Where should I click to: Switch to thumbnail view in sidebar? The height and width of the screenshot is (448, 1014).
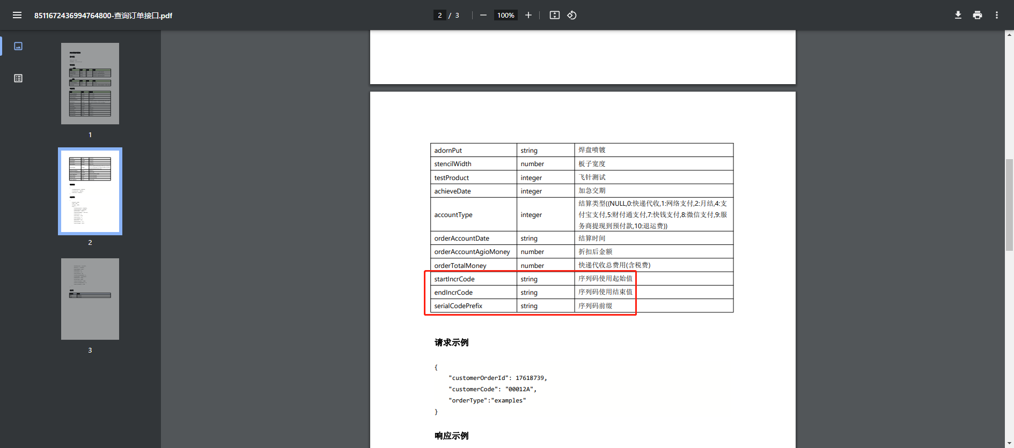(18, 46)
